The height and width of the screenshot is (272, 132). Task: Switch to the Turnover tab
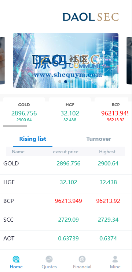pos(99,139)
